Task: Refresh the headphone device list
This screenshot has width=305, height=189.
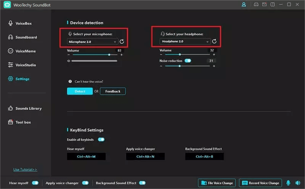Action: (214, 42)
